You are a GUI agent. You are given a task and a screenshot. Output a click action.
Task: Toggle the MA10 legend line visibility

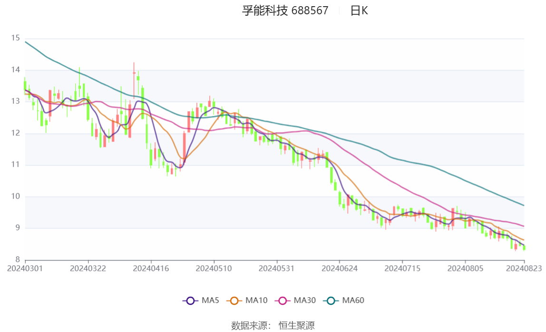click(x=247, y=300)
